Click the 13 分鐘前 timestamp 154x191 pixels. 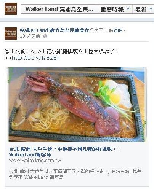tap(30, 36)
